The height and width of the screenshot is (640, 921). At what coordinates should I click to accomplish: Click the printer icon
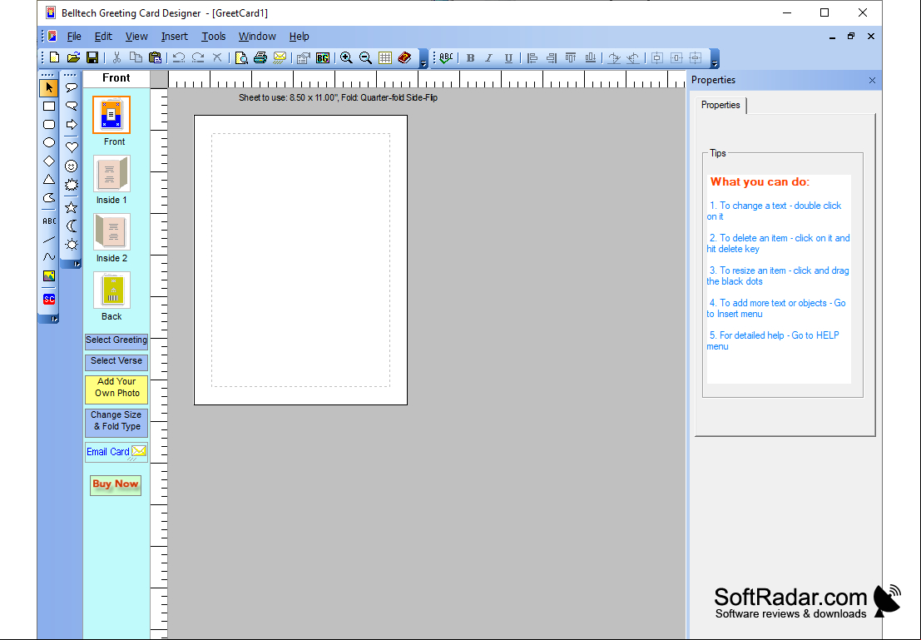point(260,57)
